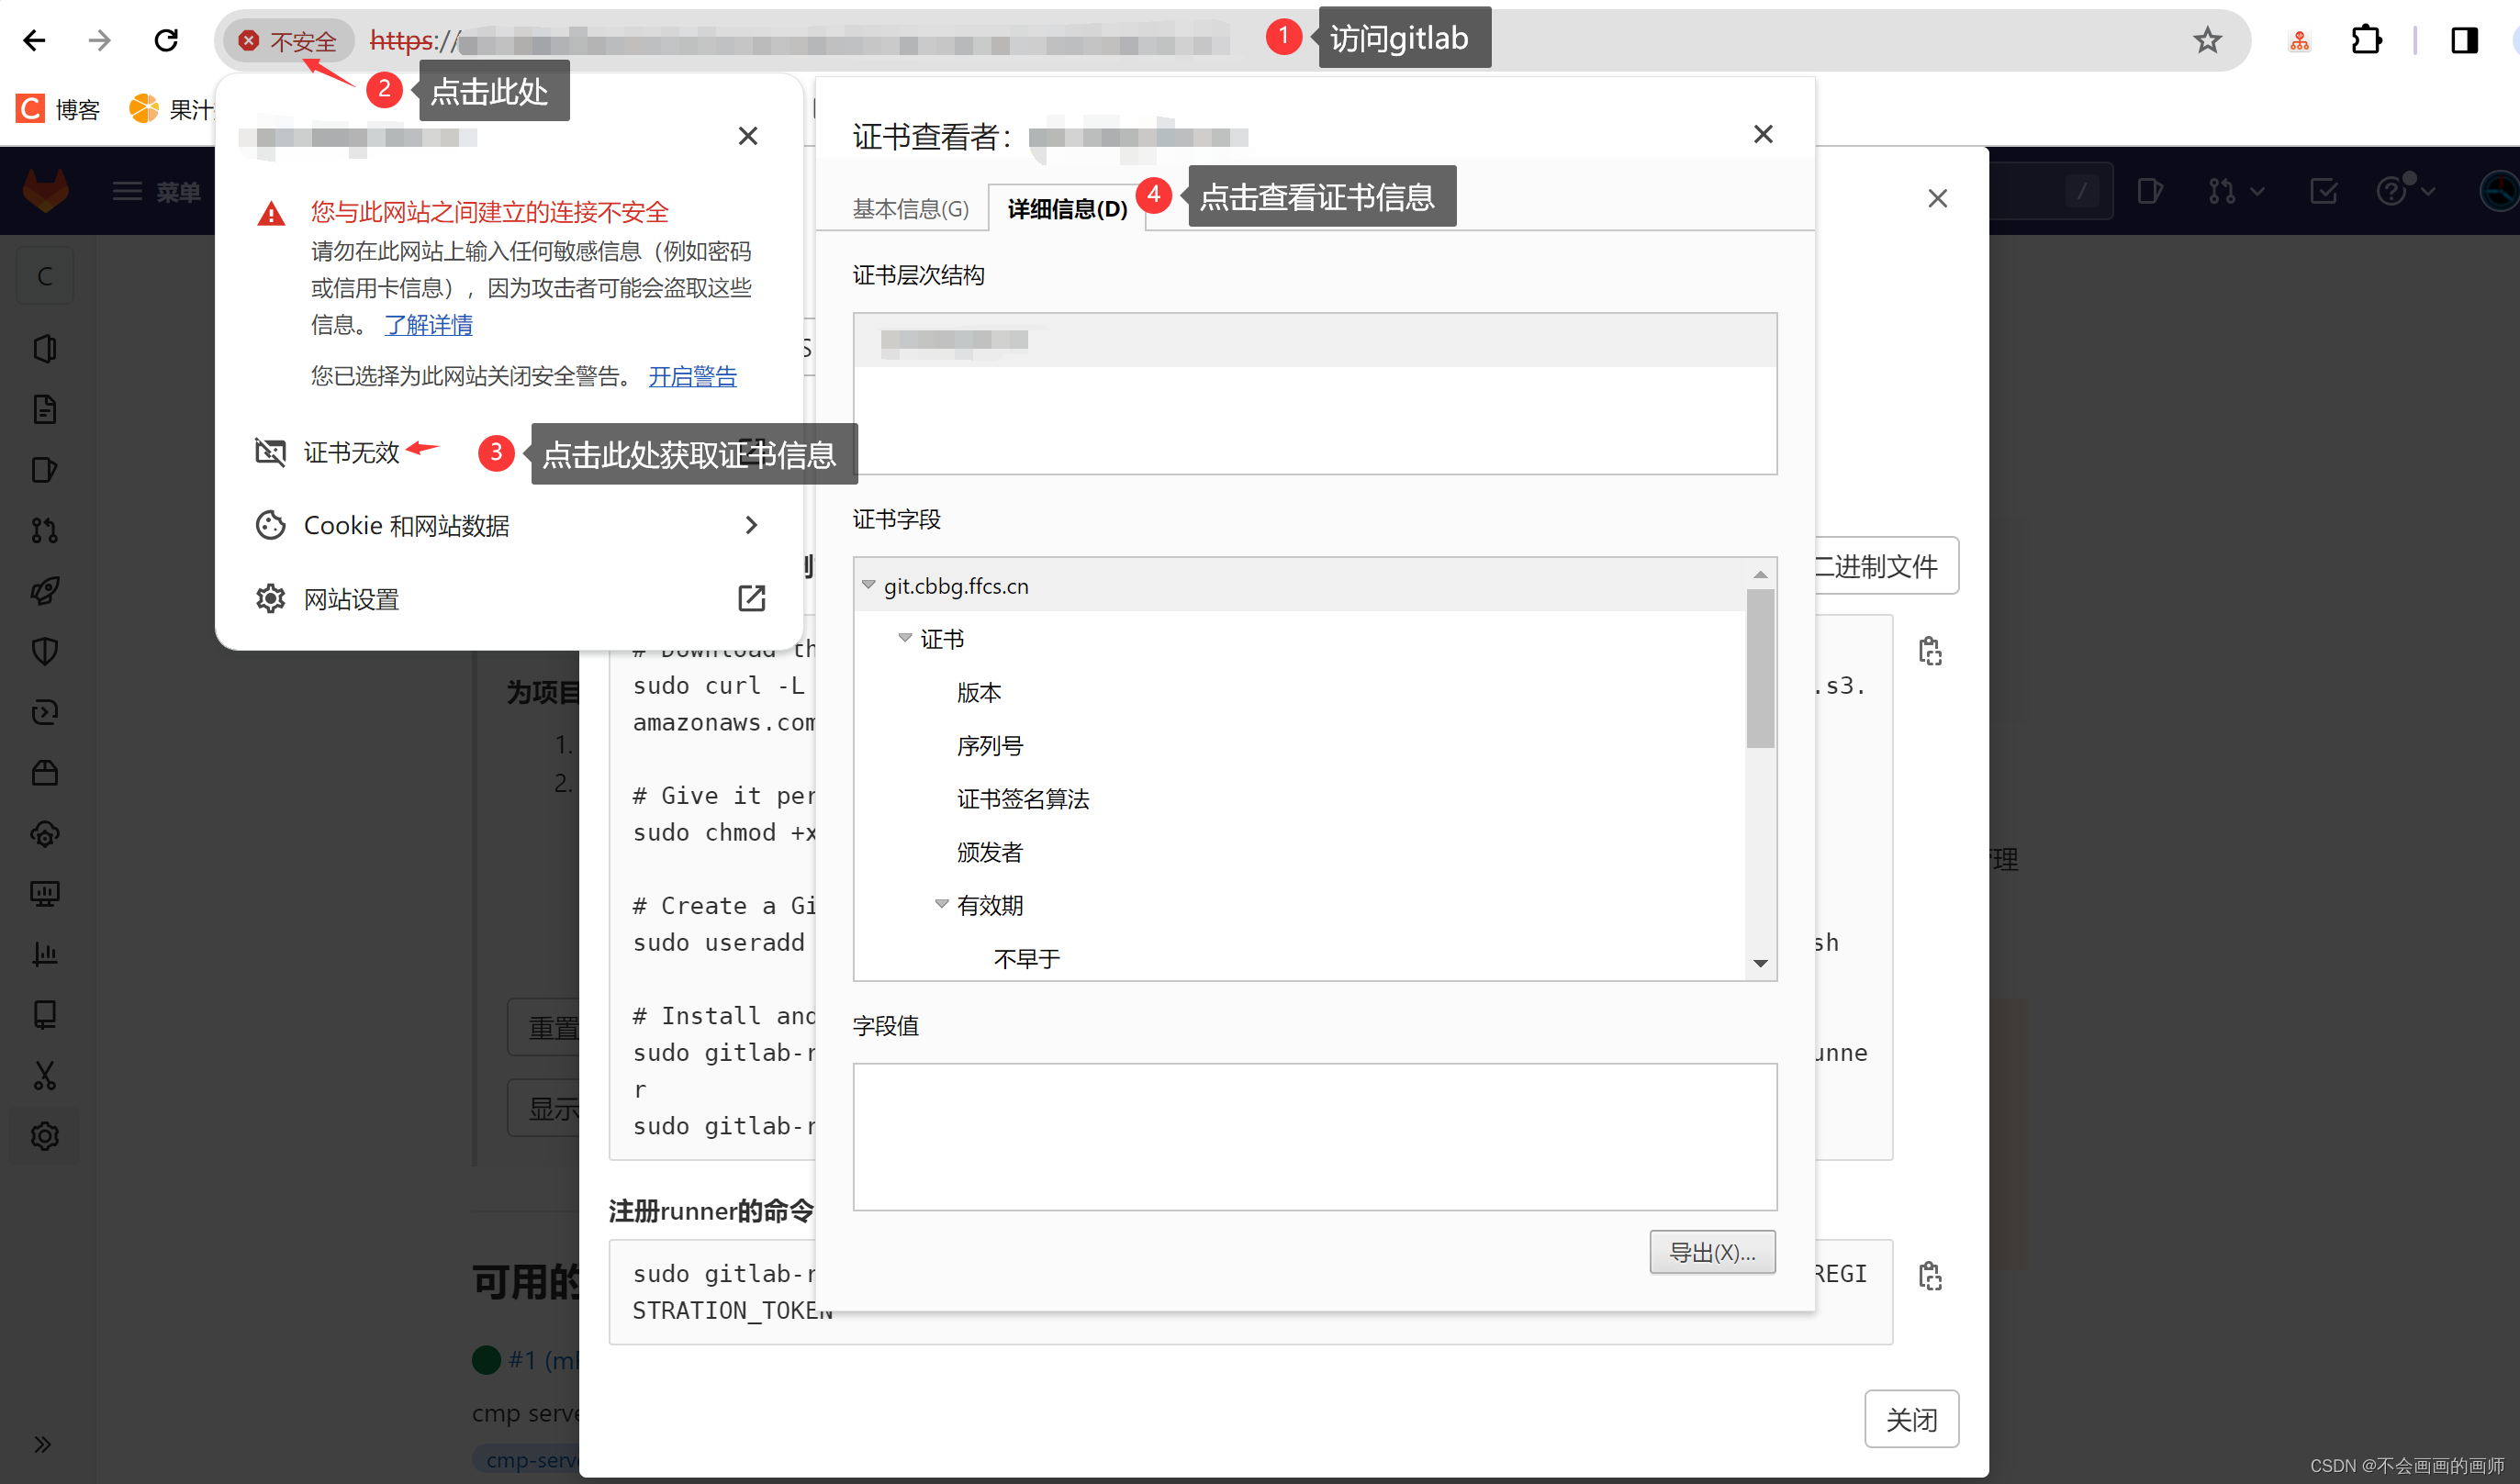Copy the runner install commands with the clipboard icon

click(1930, 651)
